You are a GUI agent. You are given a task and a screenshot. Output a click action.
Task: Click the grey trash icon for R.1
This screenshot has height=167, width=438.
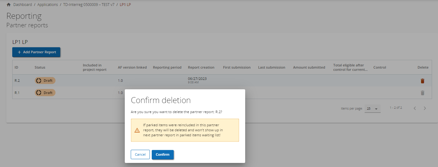point(422,93)
